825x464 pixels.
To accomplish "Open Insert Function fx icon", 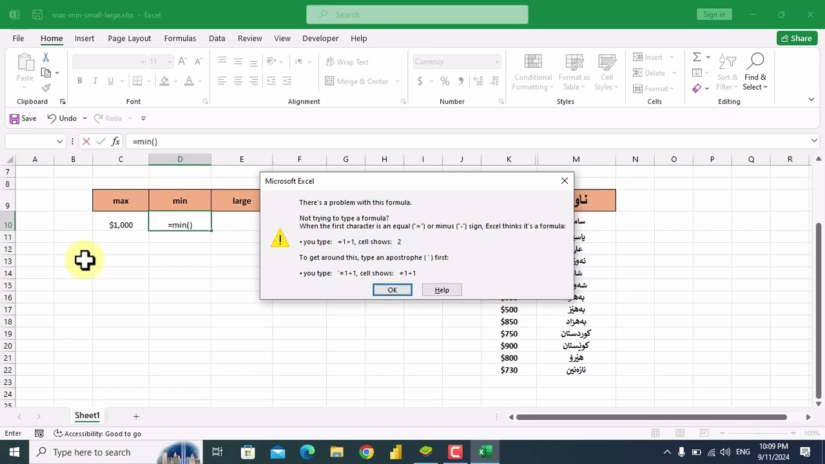I will (x=115, y=142).
